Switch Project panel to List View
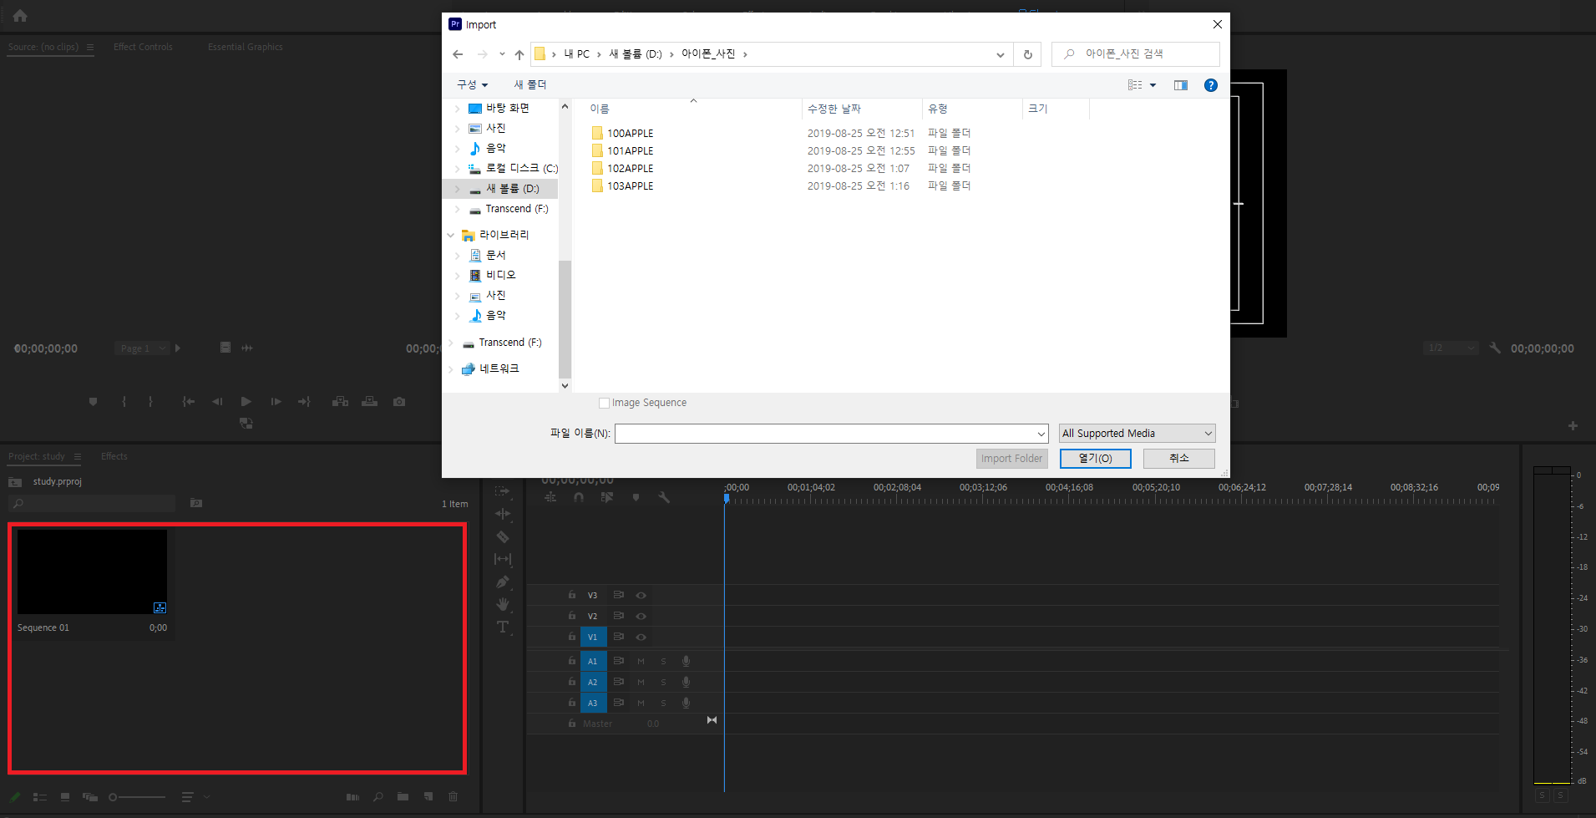Viewport: 1596px width, 818px height. (x=39, y=797)
